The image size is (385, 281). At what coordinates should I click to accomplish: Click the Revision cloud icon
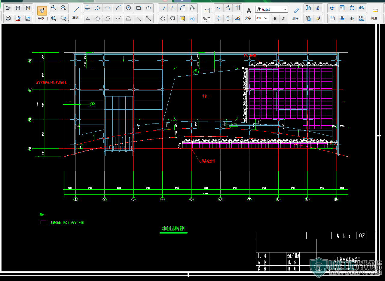pos(172,18)
